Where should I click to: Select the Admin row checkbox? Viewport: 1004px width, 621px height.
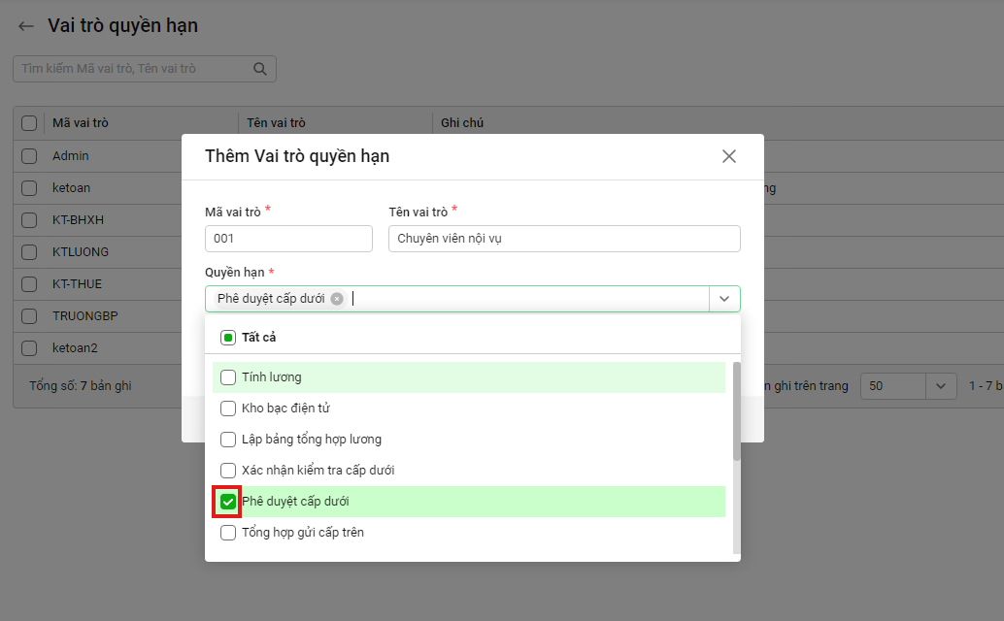[x=29, y=156]
